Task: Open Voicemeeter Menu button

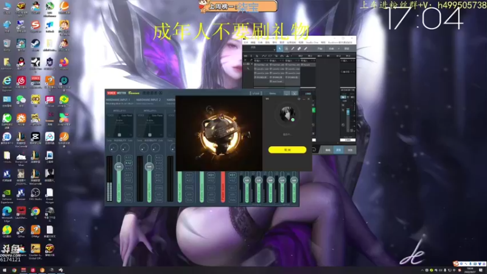Action: pos(272,93)
